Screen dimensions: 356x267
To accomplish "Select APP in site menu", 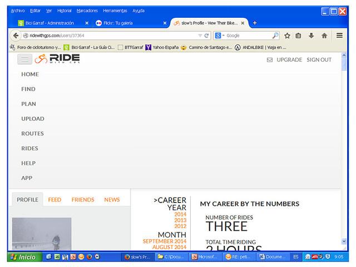I will 27,178.
